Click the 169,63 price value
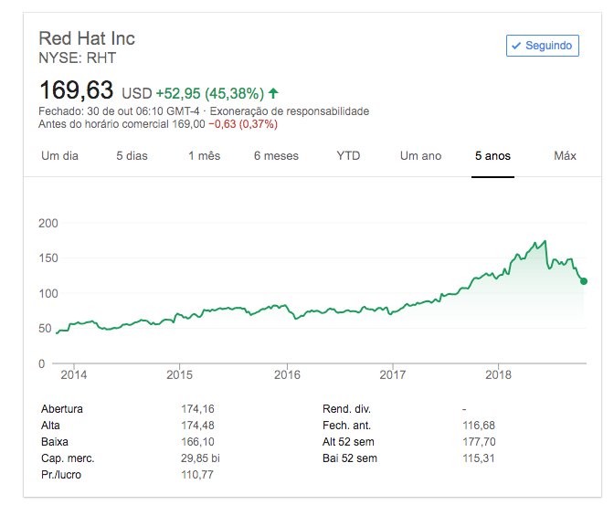Image resolution: width=614 pixels, height=505 pixels. [77, 89]
